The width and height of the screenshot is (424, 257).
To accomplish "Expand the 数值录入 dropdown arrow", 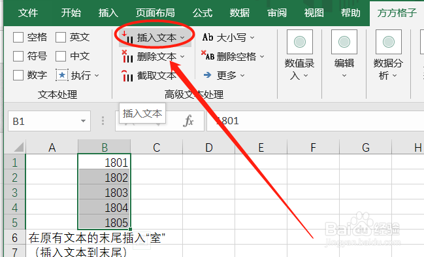I will tap(306, 76).
